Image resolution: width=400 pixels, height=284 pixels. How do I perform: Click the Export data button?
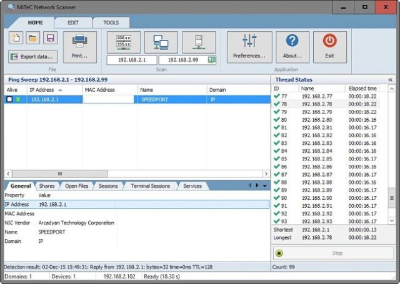32,56
